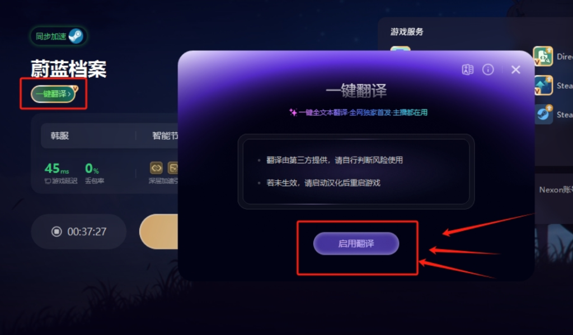Click the 同步加速 badge
Image resolution: width=573 pixels, height=335 pixels.
click(x=59, y=36)
